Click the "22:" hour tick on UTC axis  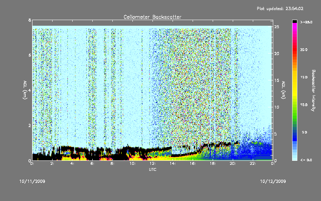coord(253,164)
